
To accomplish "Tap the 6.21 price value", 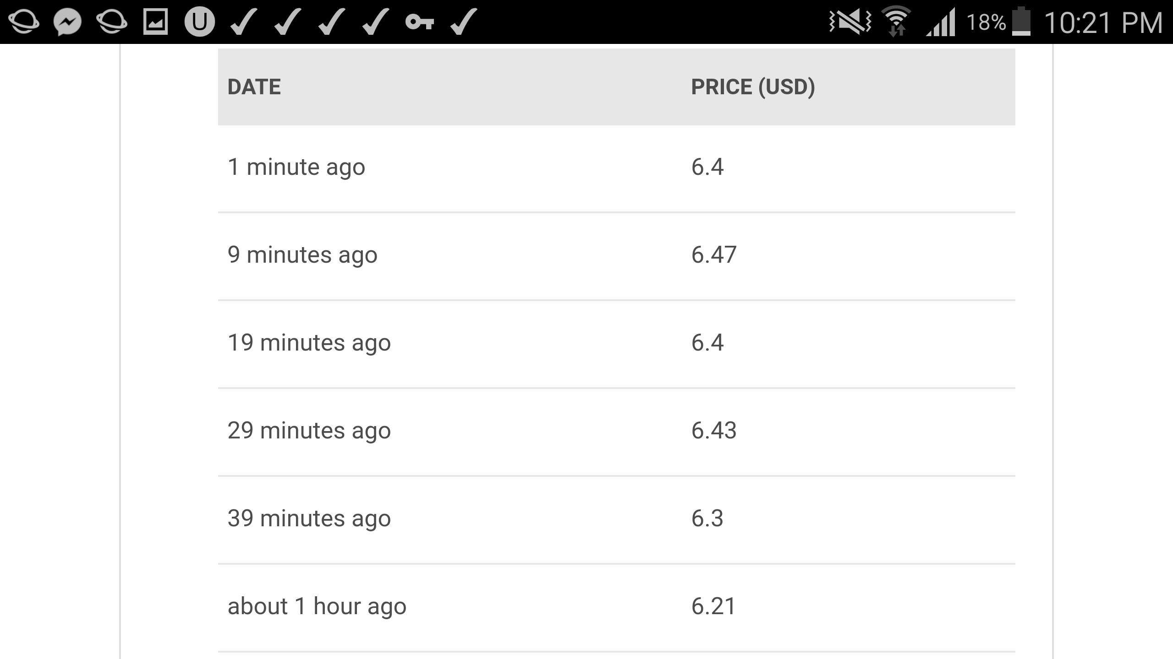I will [713, 606].
